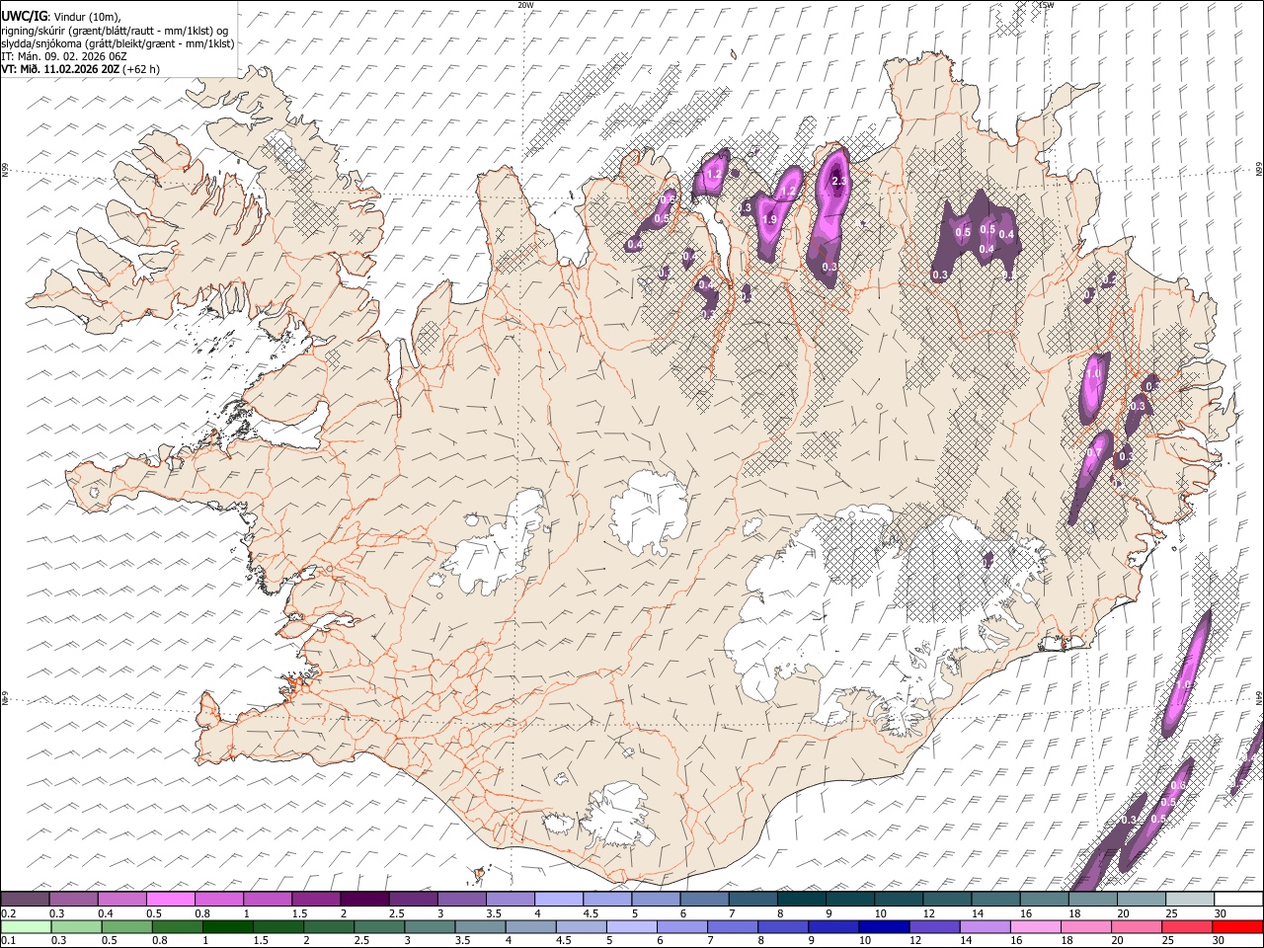The height and width of the screenshot is (948, 1264).
Task: Select the medium green 0.5 swatch in the green scale
Action: [126, 926]
